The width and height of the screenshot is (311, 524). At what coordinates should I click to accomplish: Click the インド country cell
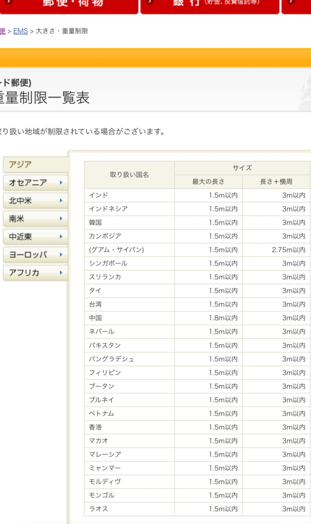click(129, 196)
